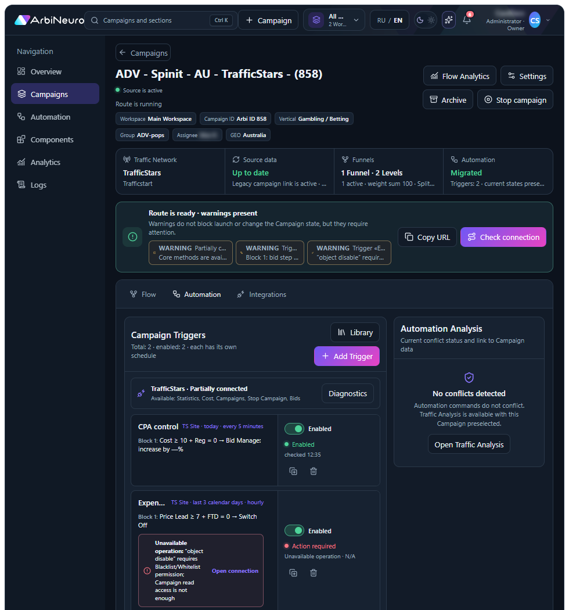Open Campaigns in the sidebar
569x610 pixels.
coord(55,94)
